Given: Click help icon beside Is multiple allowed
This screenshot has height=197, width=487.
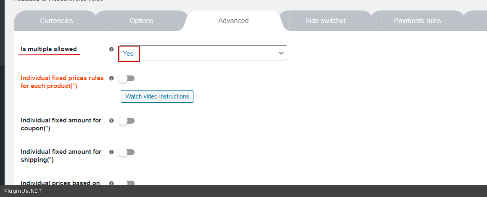Looking at the screenshot, I should [111, 49].
